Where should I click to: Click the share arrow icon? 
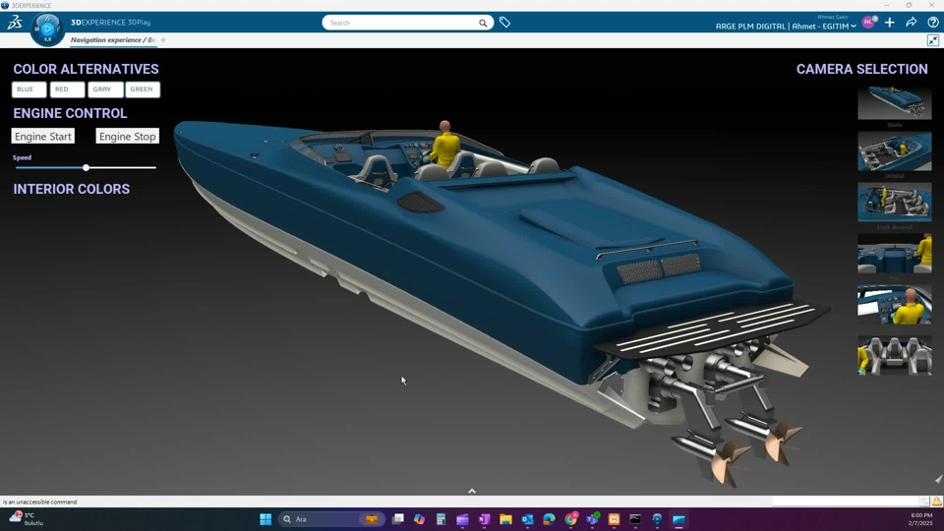coord(912,23)
